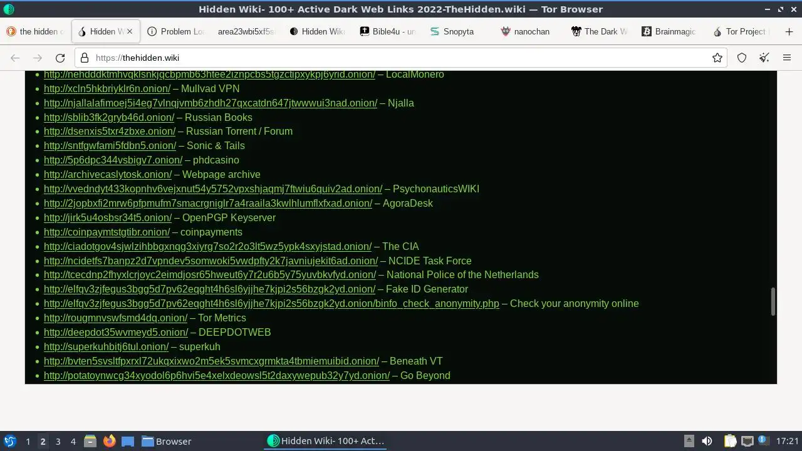The height and width of the screenshot is (451, 802).
Task: Switch to 'The Dark W' tab
Action: click(600, 31)
